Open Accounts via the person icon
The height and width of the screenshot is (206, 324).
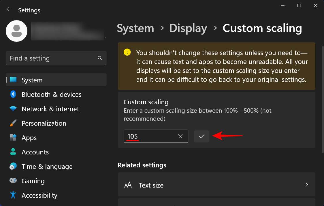[13, 152]
